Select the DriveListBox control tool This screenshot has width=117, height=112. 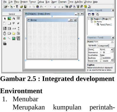click(9, 33)
